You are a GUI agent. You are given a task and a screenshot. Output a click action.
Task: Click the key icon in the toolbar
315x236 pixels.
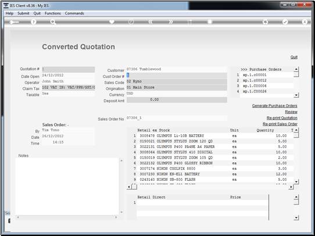coord(14,22)
